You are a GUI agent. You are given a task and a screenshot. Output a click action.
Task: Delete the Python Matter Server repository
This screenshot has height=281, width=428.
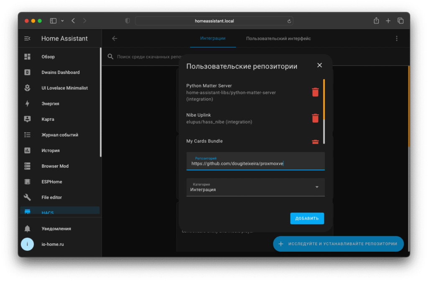[315, 92]
